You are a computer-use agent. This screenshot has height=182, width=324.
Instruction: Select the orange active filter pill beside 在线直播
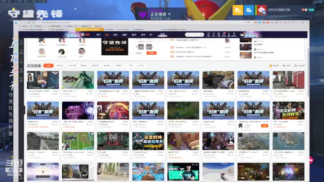(x=48, y=66)
